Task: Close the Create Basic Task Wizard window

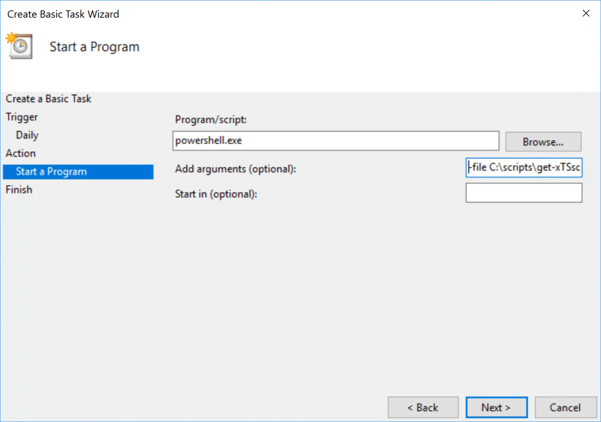Action: [x=586, y=13]
